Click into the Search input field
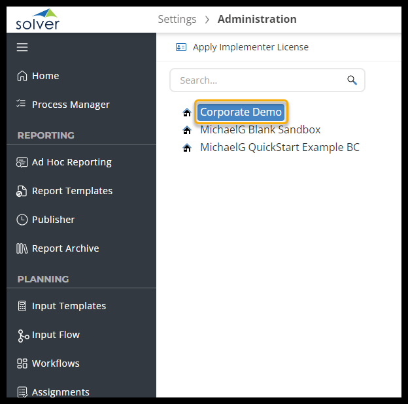 258,80
